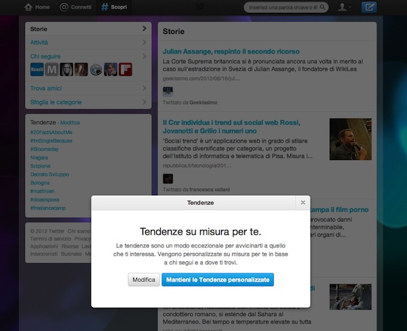
Task: Open Termini di servizio footer link
Action: [51, 239]
